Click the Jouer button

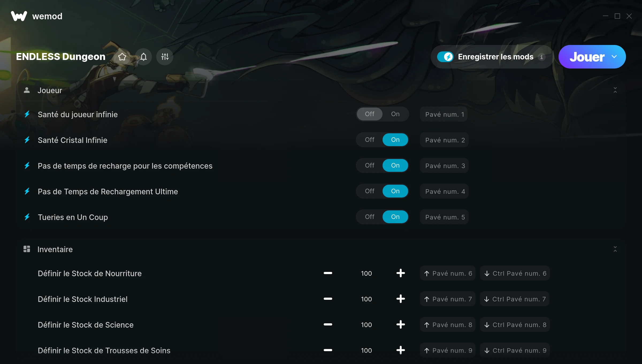tap(587, 57)
